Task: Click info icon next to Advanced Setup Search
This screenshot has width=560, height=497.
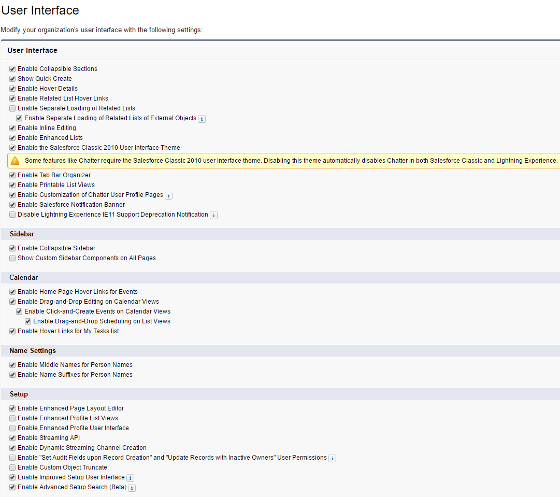Action: pyautogui.click(x=132, y=488)
